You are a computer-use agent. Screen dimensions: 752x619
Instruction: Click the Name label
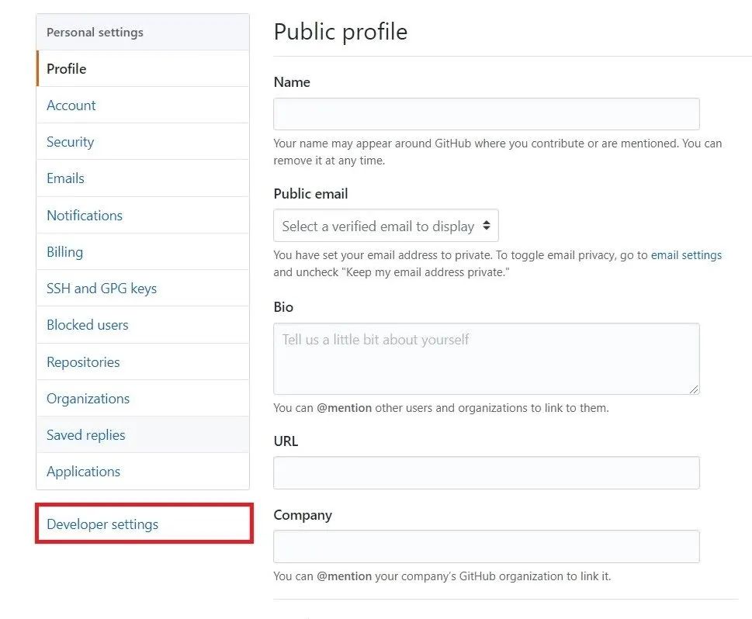click(x=292, y=82)
